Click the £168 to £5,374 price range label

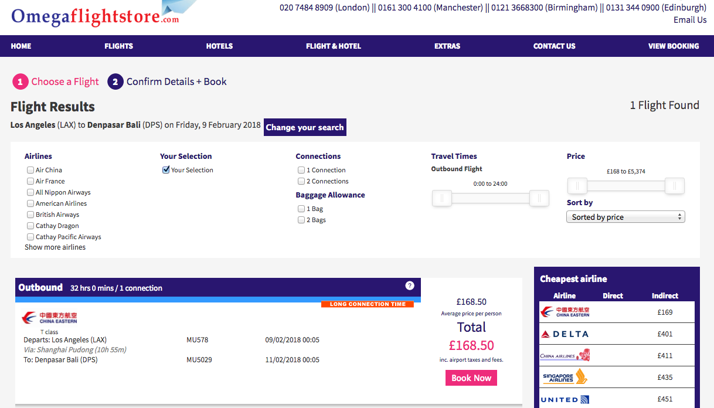coord(626,172)
